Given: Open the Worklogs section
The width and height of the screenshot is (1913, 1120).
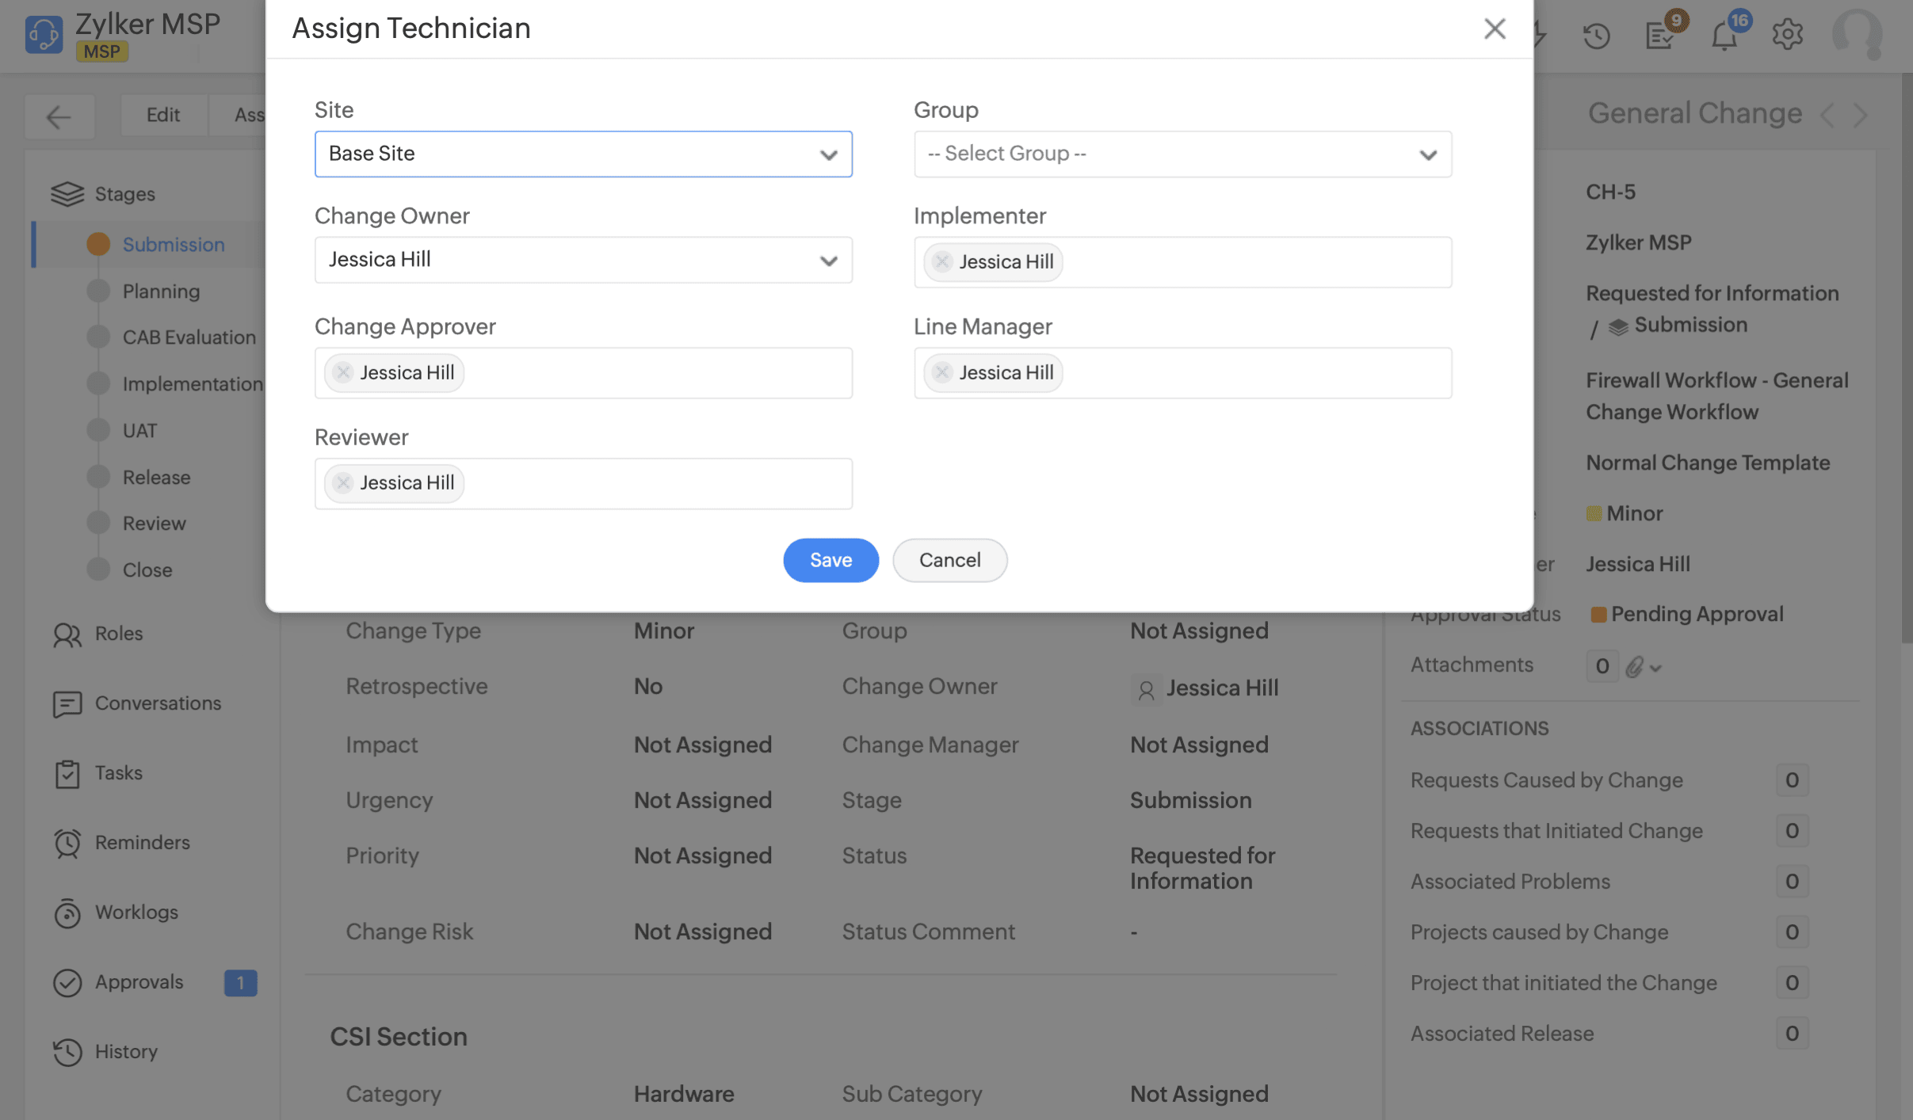Looking at the screenshot, I should [136, 912].
